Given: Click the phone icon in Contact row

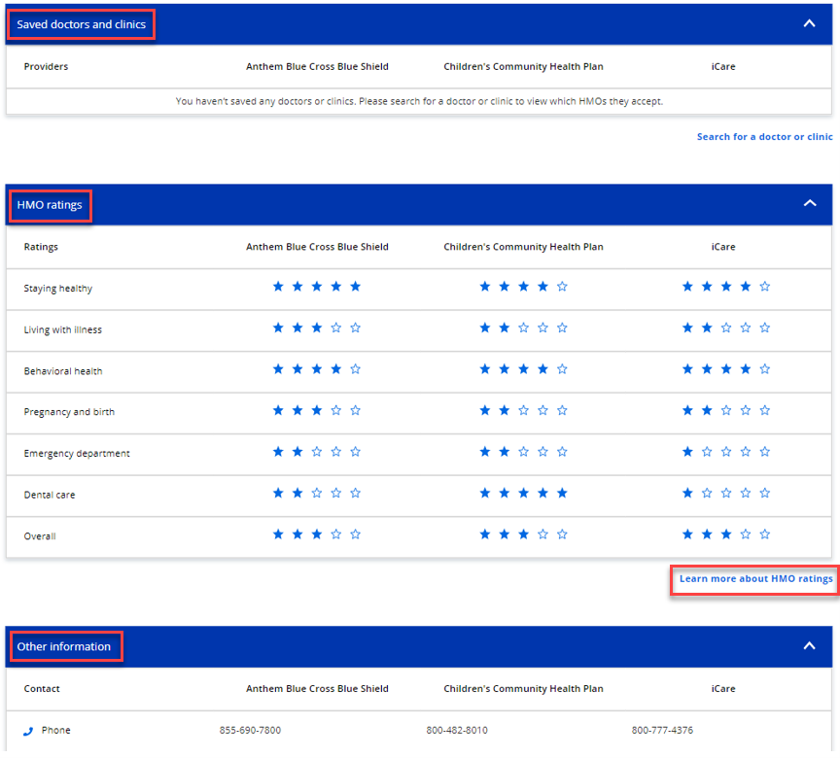Looking at the screenshot, I should pyautogui.click(x=28, y=731).
